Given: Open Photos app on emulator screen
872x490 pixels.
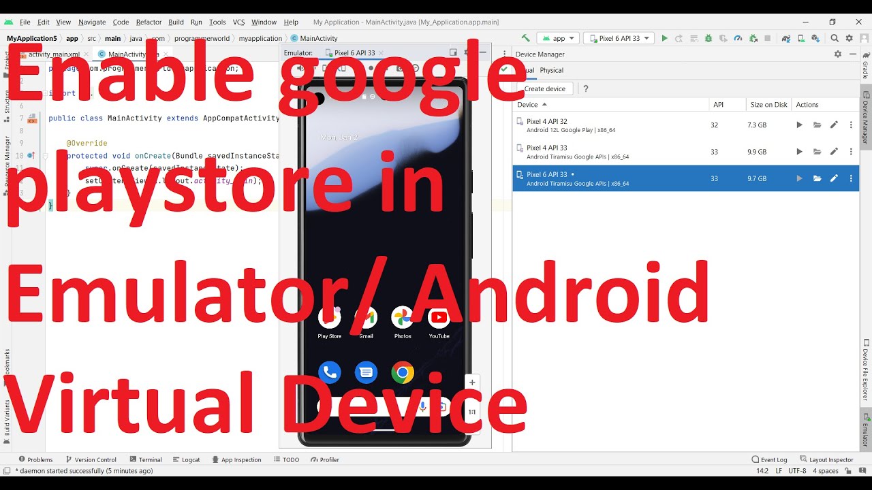Looking at the screenshot, I should tap(403, 317).
